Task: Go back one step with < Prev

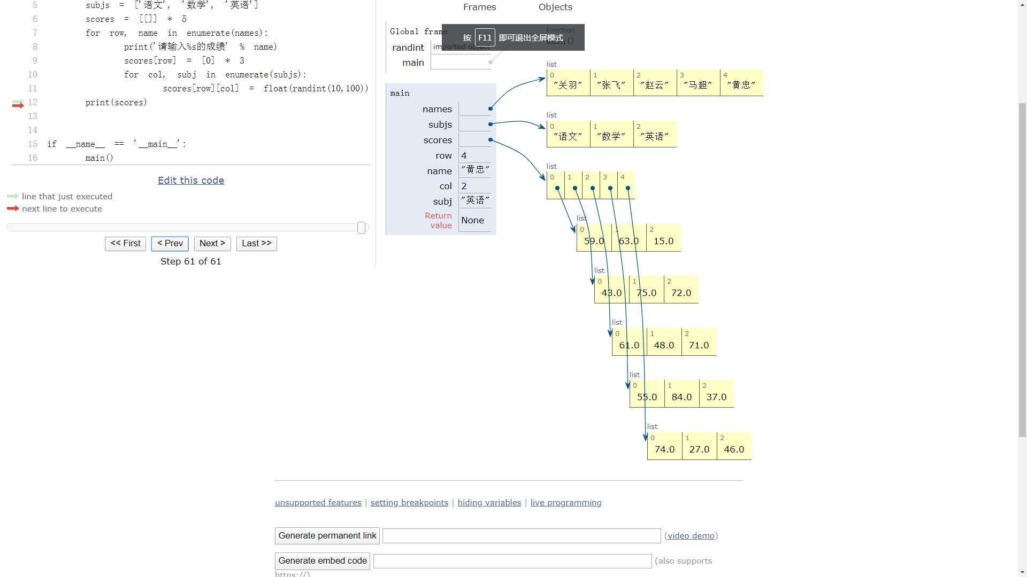Action: 170,244
